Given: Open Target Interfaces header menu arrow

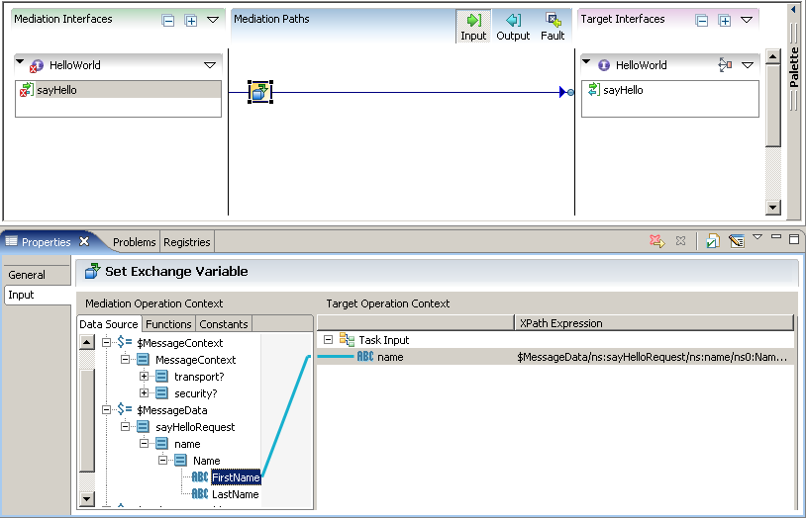Looking at the screenshot, I should click(747, 20).
